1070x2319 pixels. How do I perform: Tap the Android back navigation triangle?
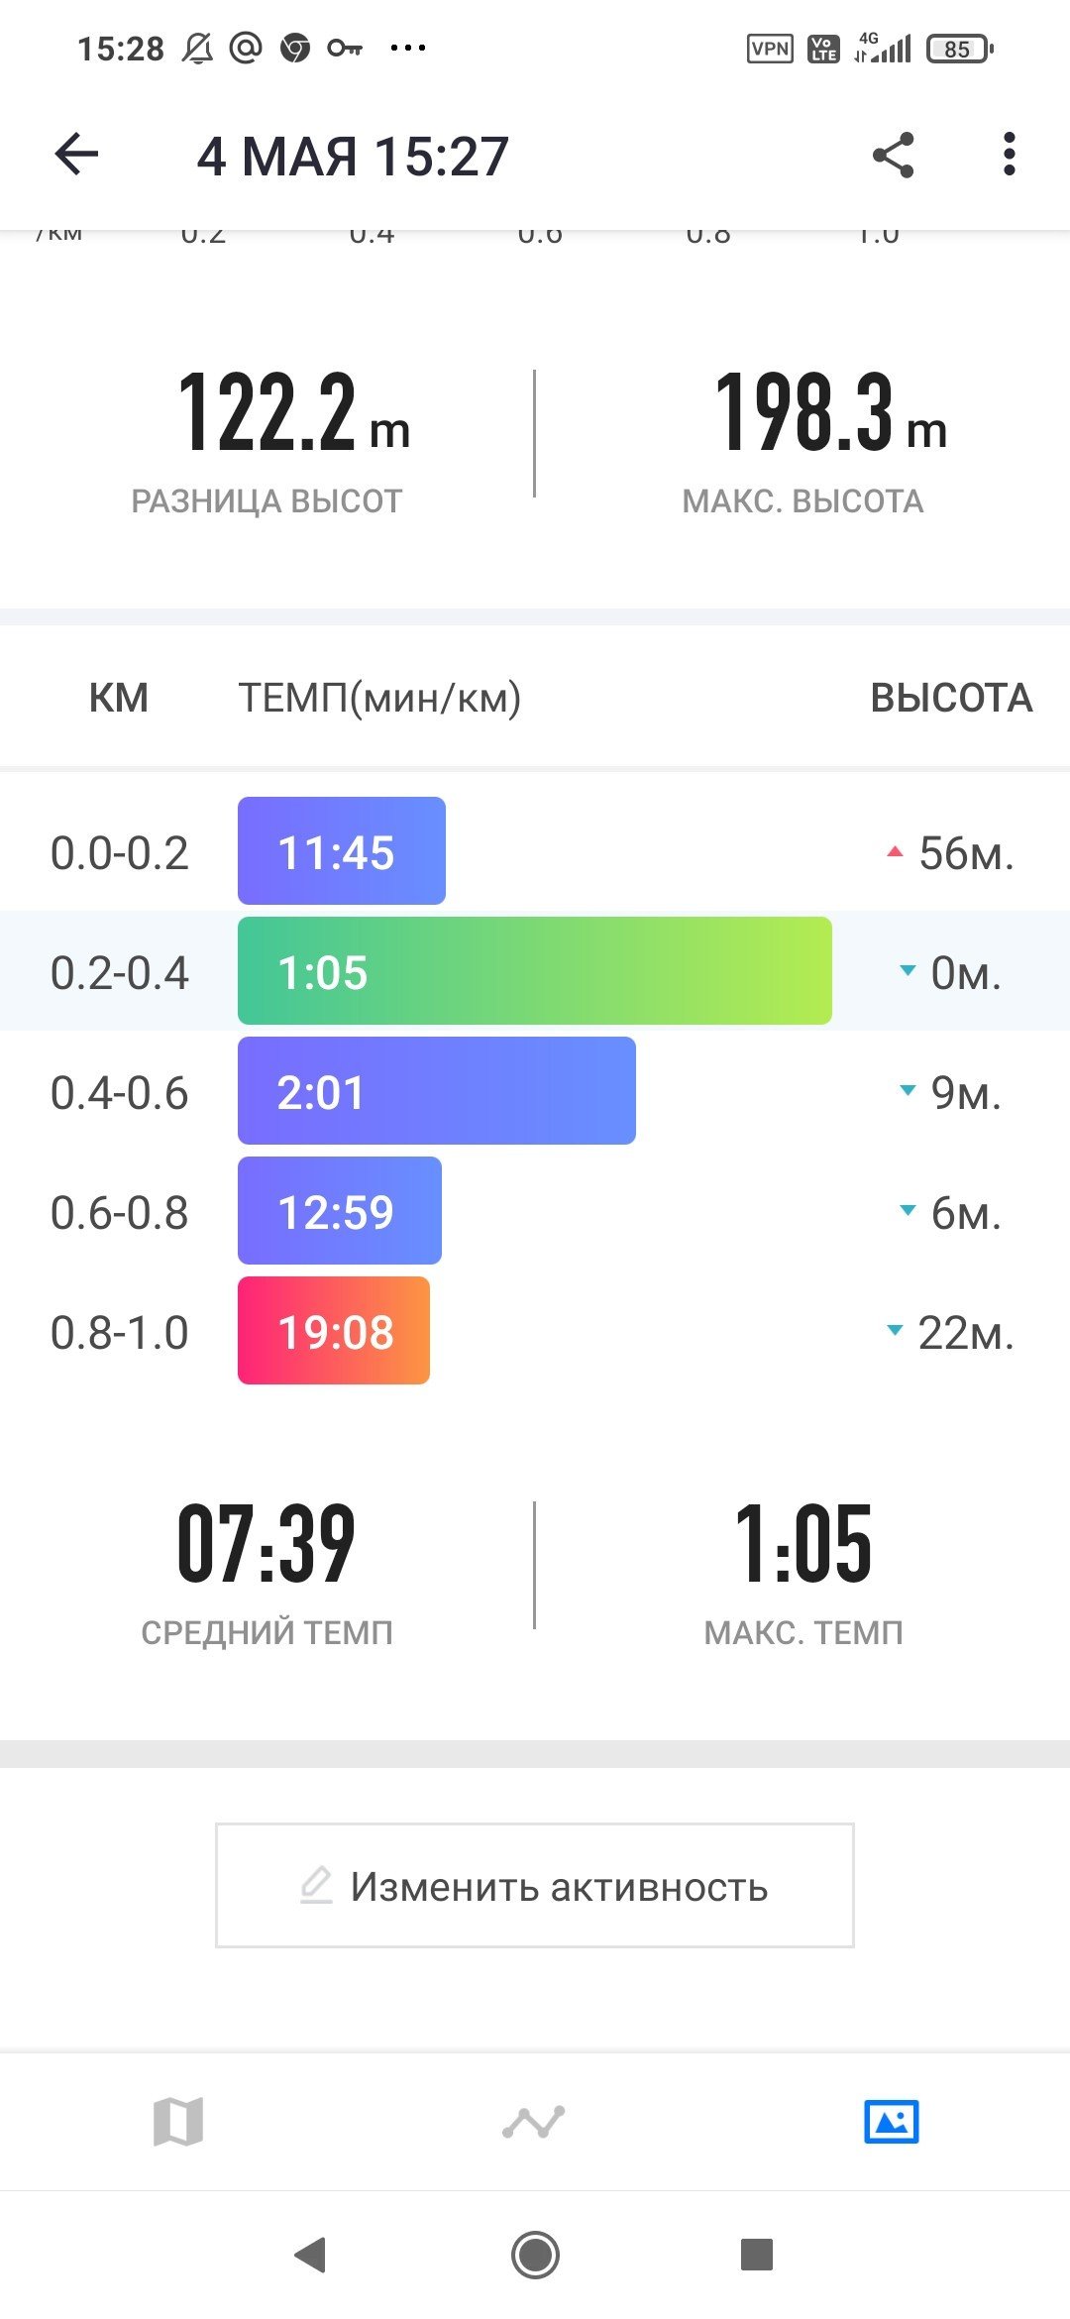(311, 2255)
